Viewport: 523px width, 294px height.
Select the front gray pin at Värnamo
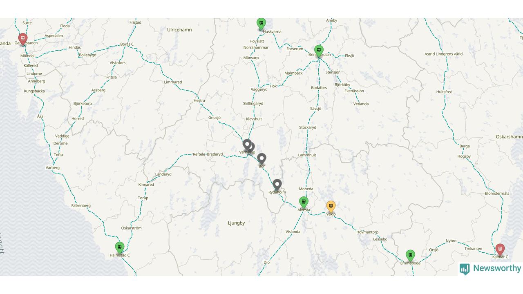coord(247,145)
